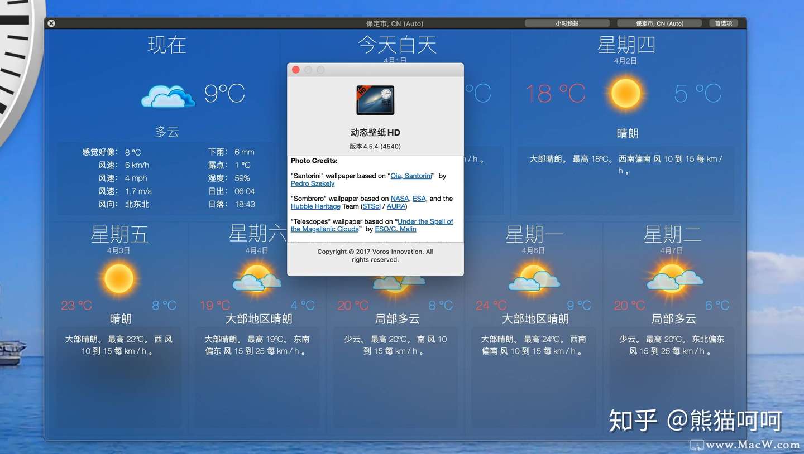Click the 现在 heading

pos(167,45)
